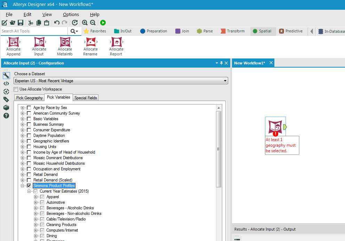345x241 pixels.
Task: Check the American Community Survey checkbox
Action: tap(29, 113)
